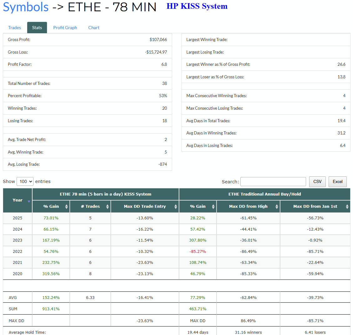Viewport: 353px width, 335px height.
Task: Open the HP KISS System link
Action: coord(197,6)
